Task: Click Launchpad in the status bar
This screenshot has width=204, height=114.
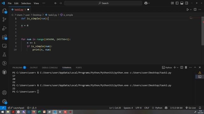Action: coord(16,108)
